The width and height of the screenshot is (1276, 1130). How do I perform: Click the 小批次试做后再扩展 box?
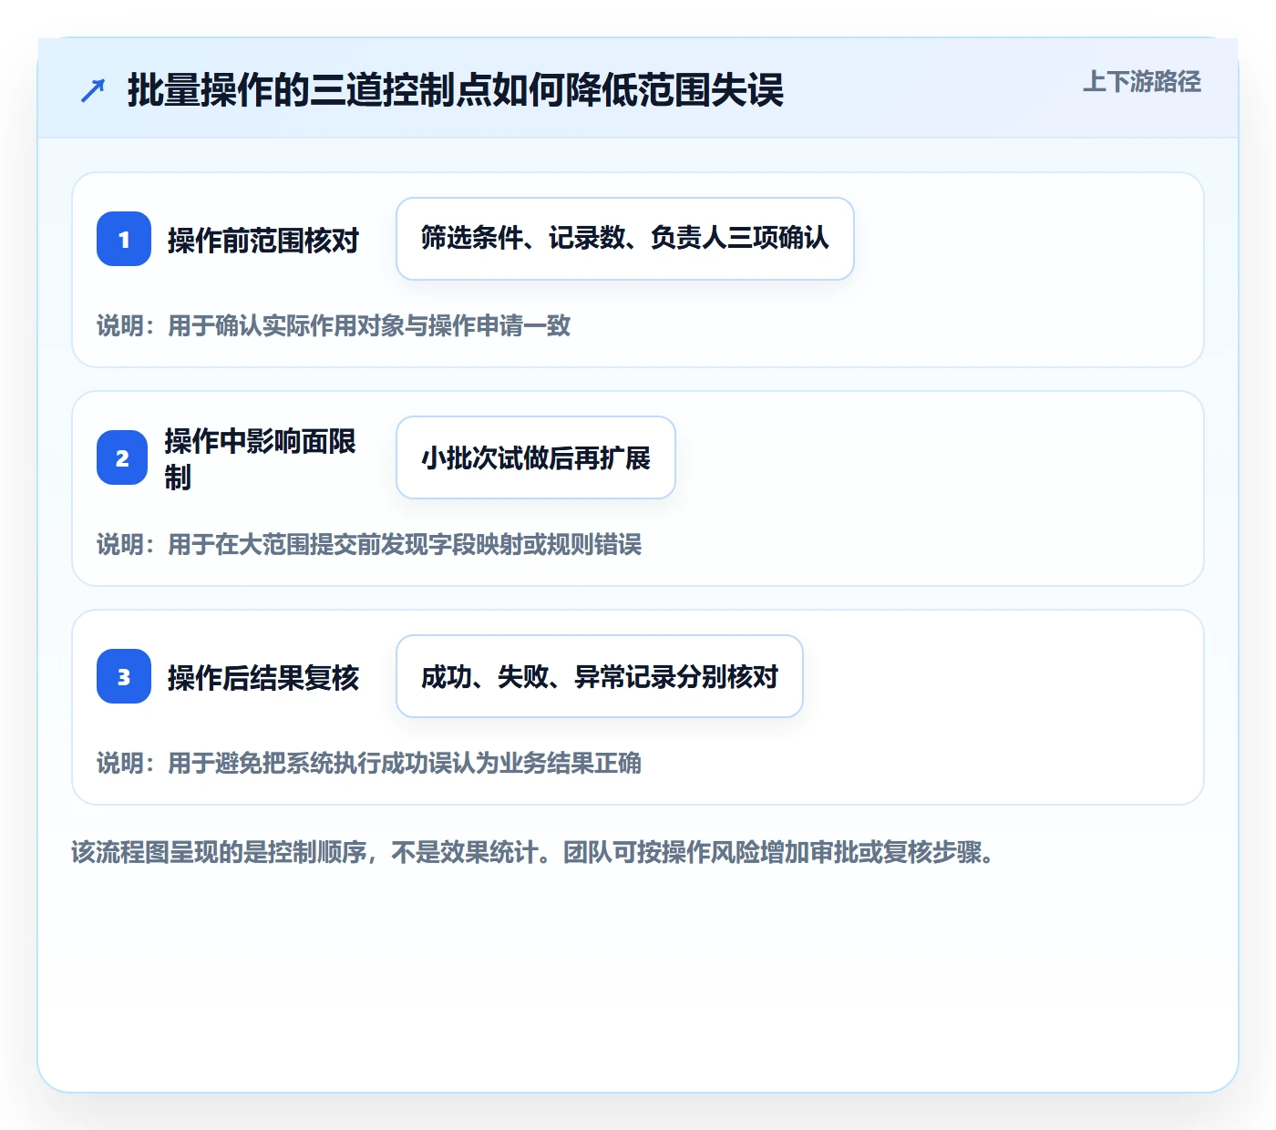pos(536,457)
